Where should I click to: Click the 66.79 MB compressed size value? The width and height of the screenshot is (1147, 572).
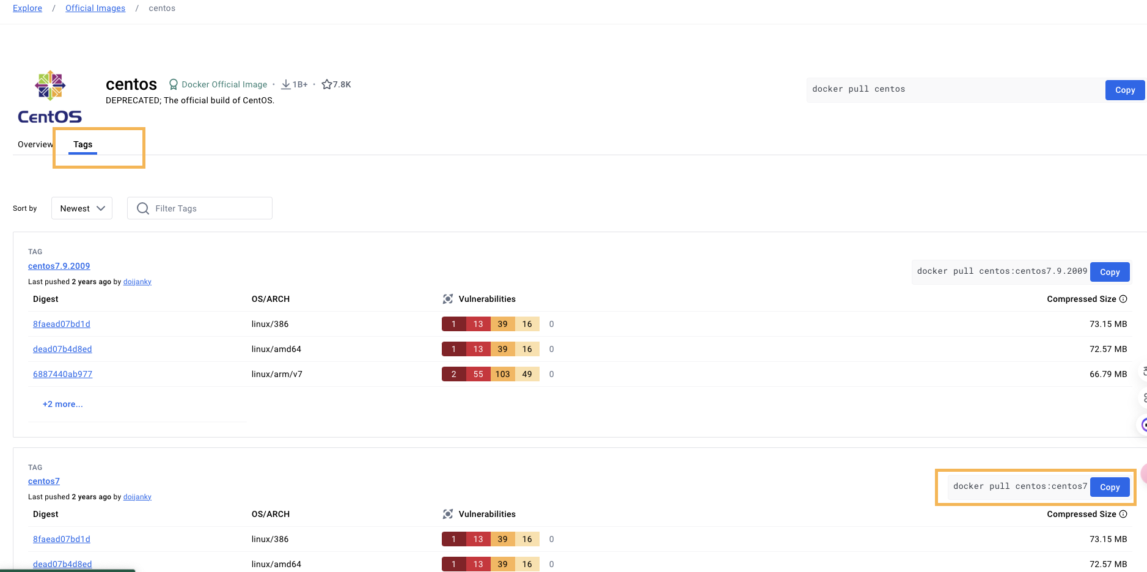pyautogui.click(x=1108, y=374)
